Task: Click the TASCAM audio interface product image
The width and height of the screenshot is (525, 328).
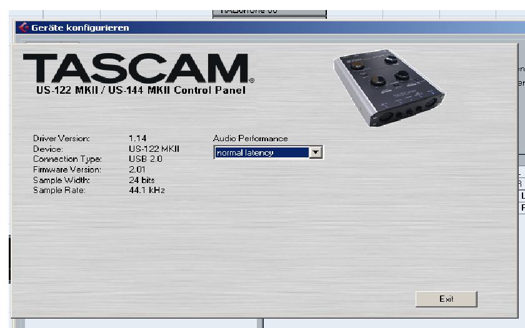Action: coord(389,87)
